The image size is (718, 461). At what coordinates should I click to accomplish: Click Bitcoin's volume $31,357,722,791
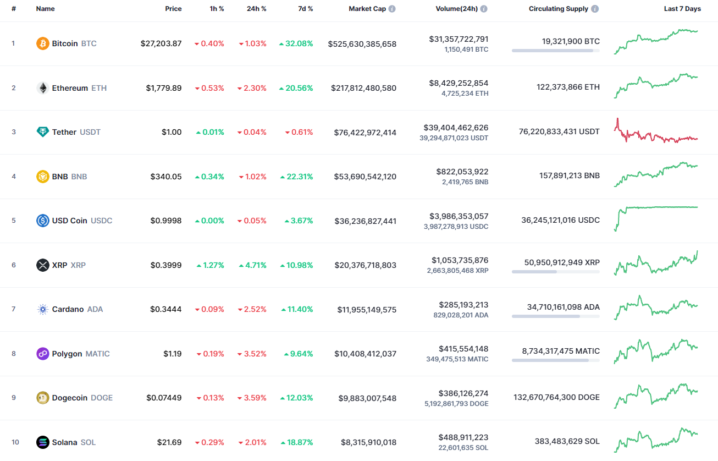[459, 39]
